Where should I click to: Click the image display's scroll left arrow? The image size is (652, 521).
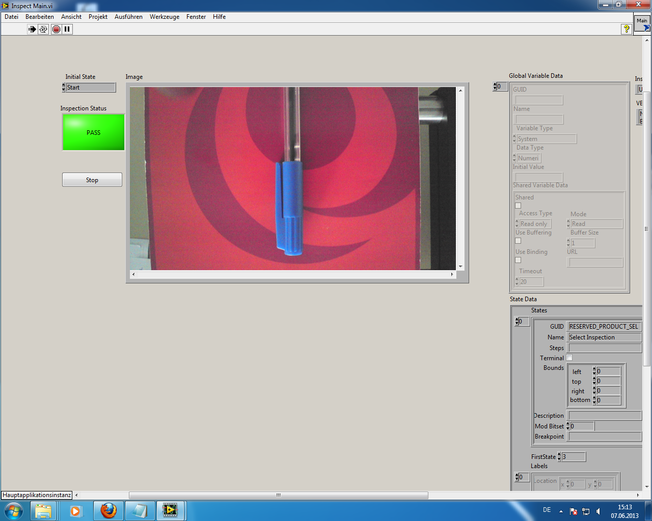pos(133,274)
